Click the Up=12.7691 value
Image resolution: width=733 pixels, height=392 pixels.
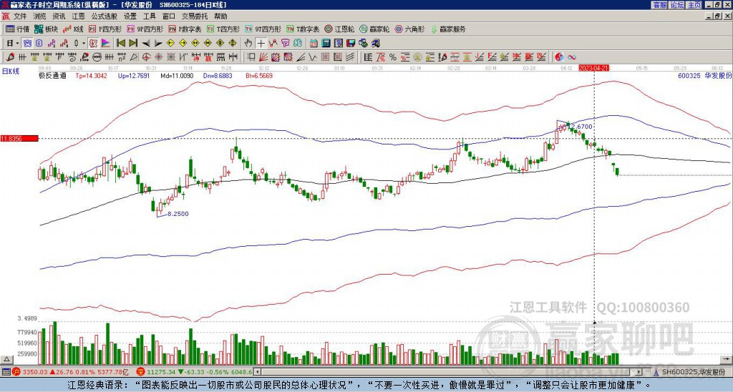pos(134,75)
